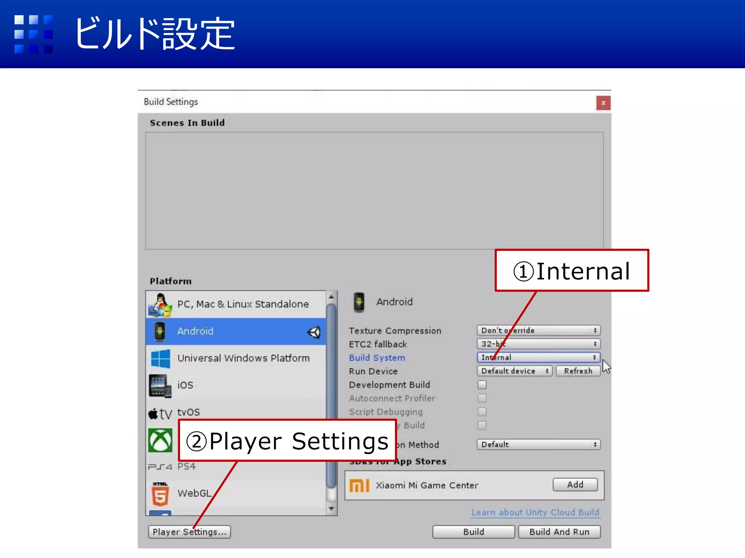This screenshot has width=745, height=558.
Task: Toggle the Autoconnect Profiler checkbox
Action: click(482, 398)
